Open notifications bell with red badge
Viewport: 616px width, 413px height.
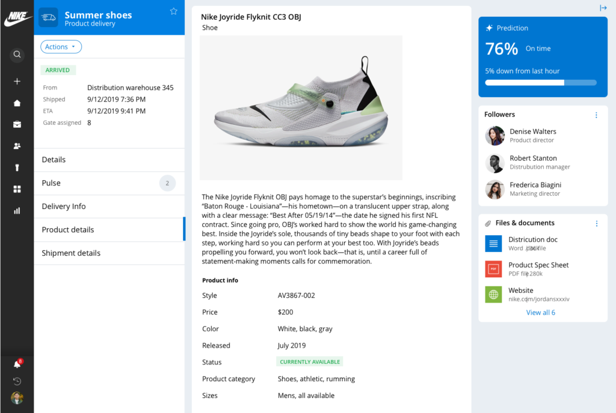[17, 364]
